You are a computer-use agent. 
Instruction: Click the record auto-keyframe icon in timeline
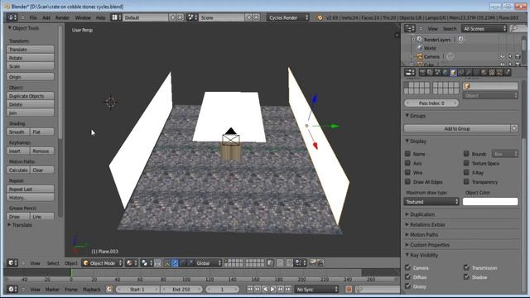coord(349,289)
